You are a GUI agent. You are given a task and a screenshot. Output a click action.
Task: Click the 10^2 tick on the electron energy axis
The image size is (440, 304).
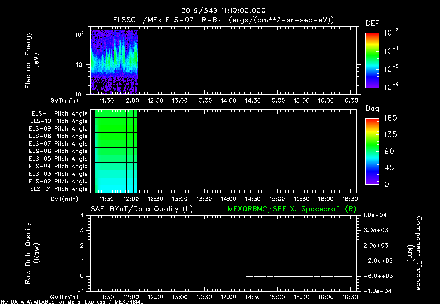pos(79,35)
